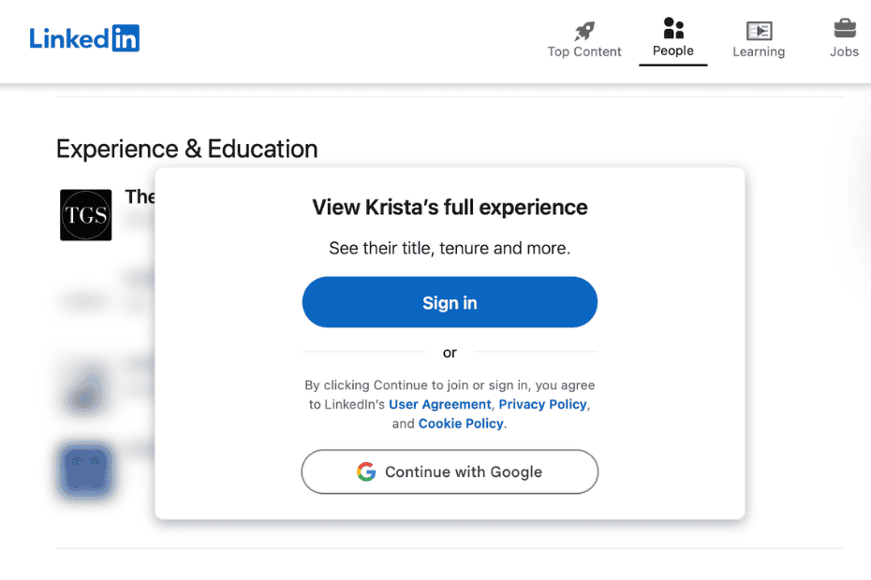
Task: Go to the Top Content label
Action: tap(584, 51)
